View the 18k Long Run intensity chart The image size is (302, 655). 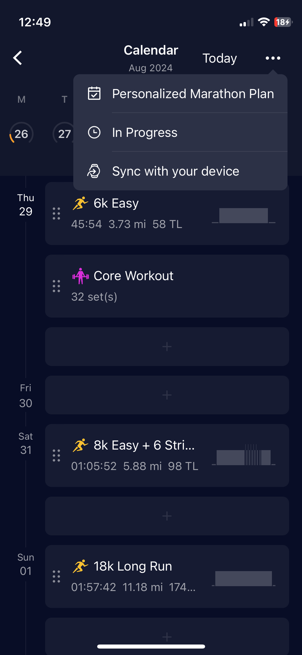coord(243,578)
